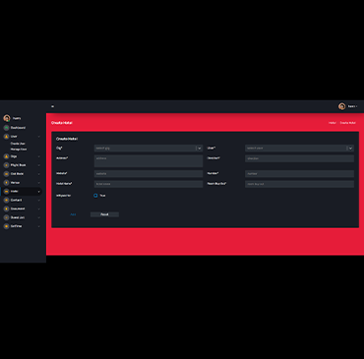Image resolution: width=364 pixels, height=359 pixels.
Task: Open the Contact sidebar icon
Action: [x=6, y=200]
